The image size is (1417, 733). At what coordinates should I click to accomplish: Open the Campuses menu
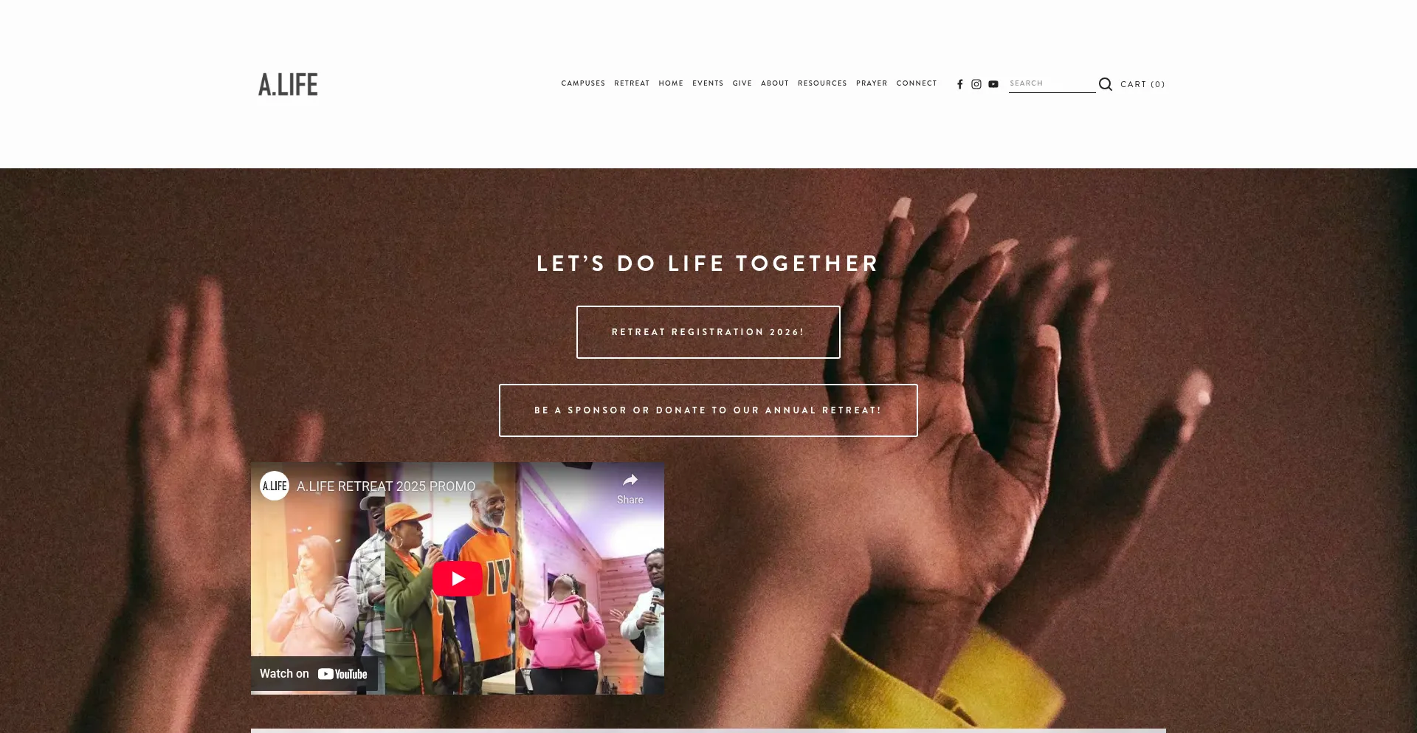[583, 83]
